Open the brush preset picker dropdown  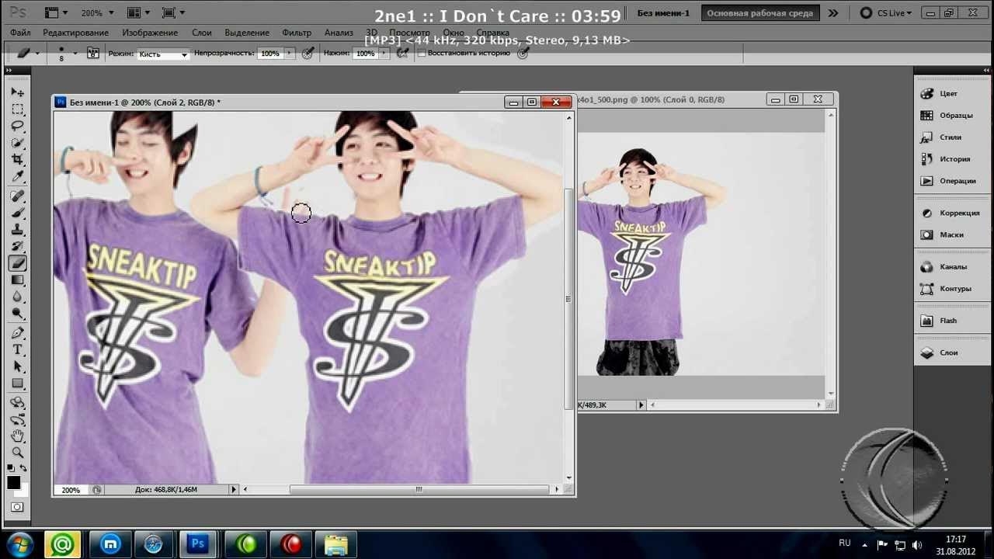click(75, 54)
